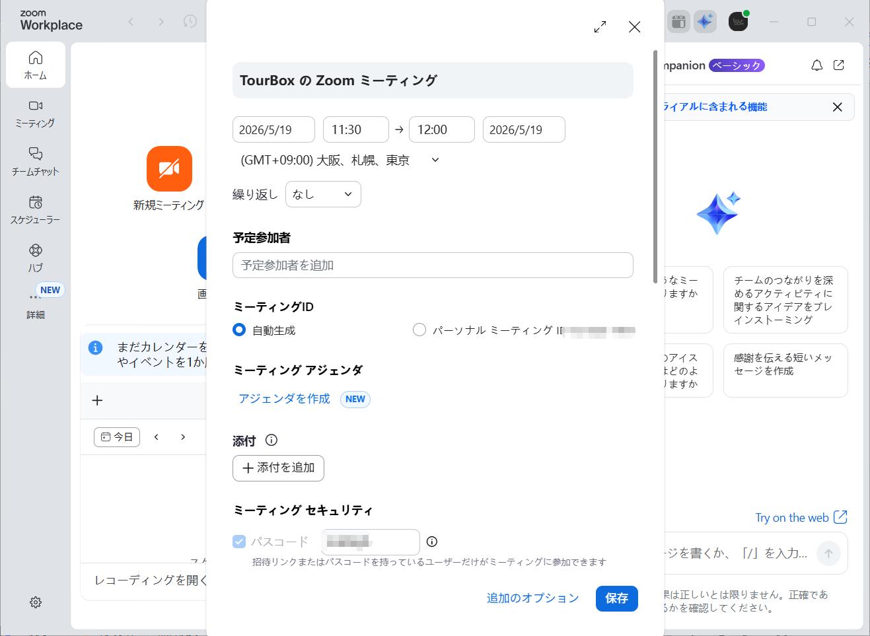This screenshot has width=870, height=636.
Task: Select the パーソナル ミーティング ID radio button
Action: [419, 330]
